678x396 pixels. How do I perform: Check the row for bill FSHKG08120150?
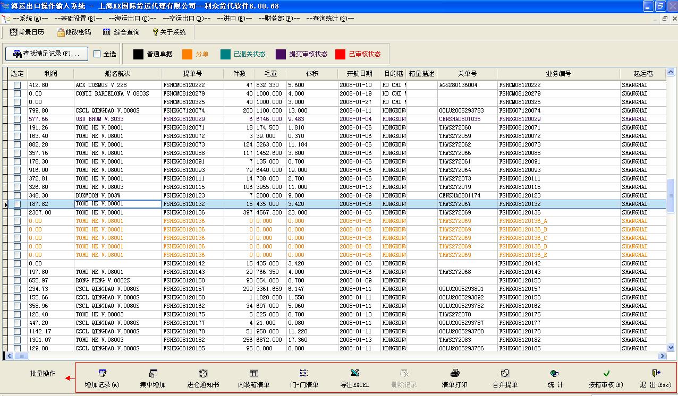pyautogui.click(x=18, y=280)
